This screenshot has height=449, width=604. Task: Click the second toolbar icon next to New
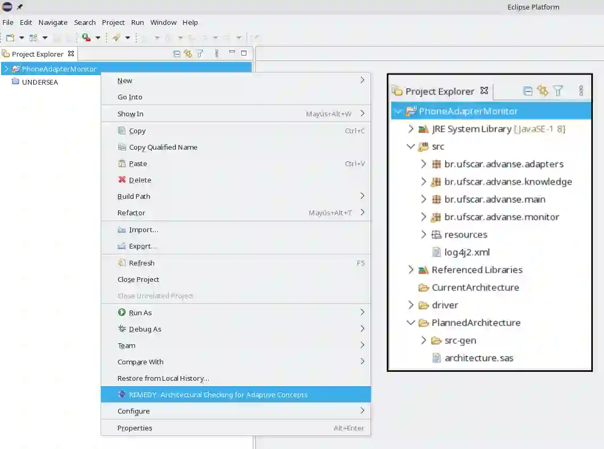pyautogui.click(x=34, y=38)
